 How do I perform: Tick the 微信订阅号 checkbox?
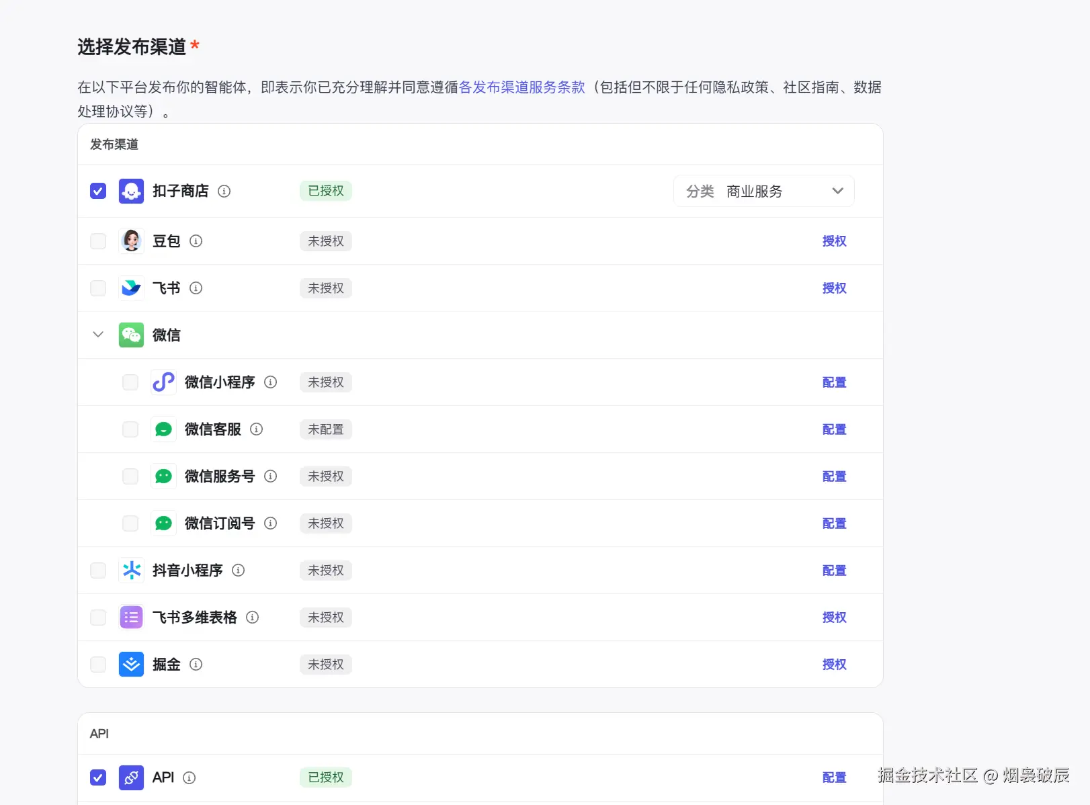click(x=130, y=523)
